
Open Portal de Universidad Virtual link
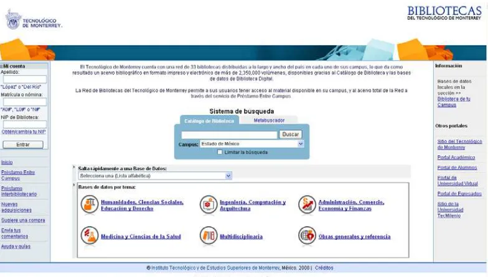(x=457, y=181)
